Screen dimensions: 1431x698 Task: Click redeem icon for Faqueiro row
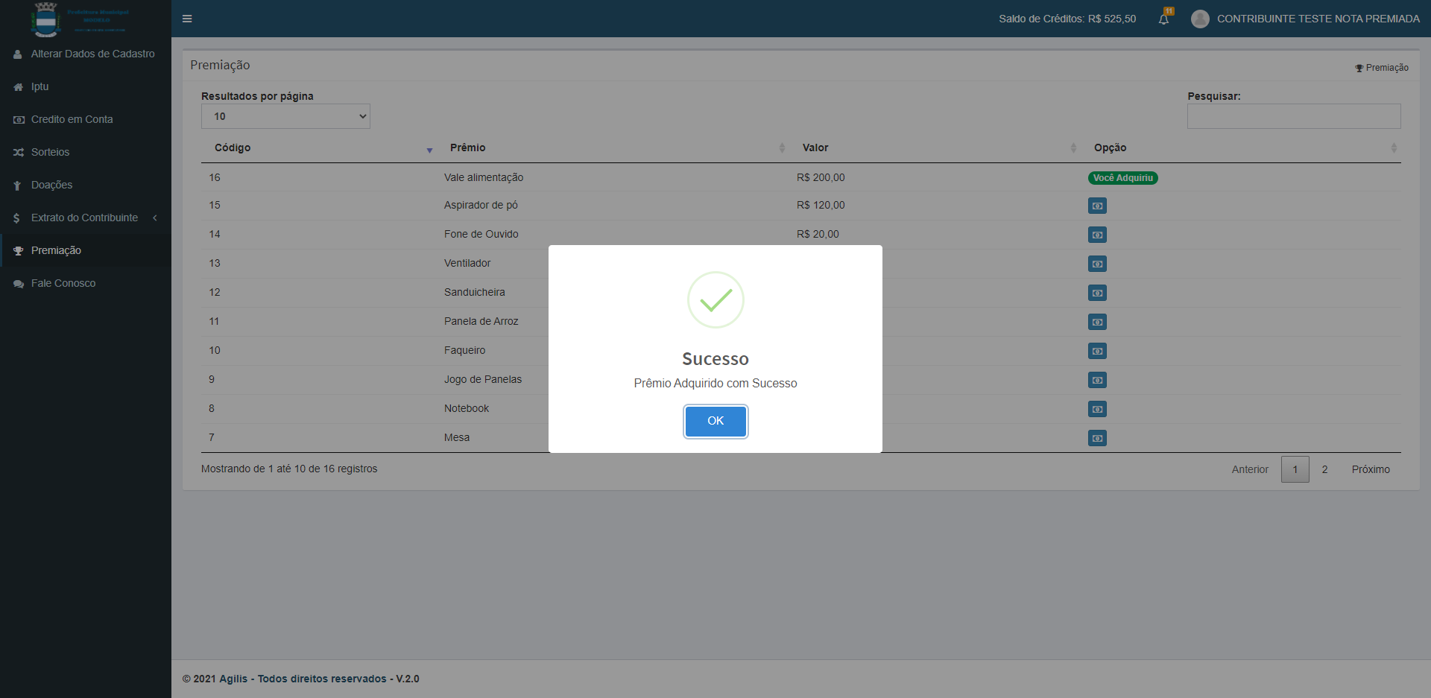[x=1097, y=351]
